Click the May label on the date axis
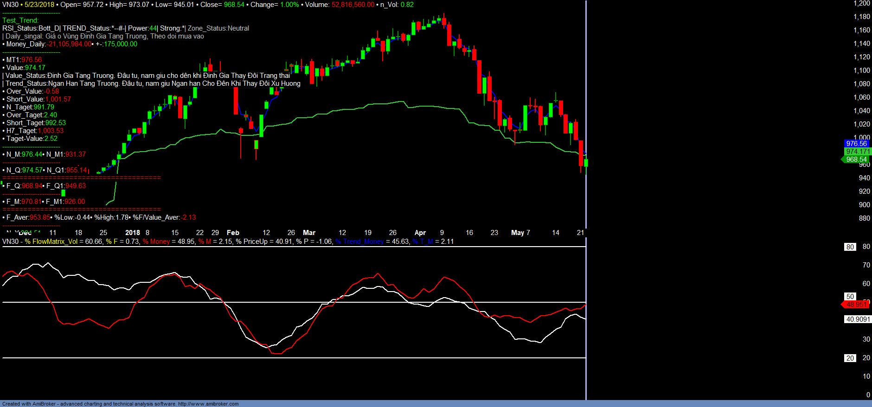The image size is (872, 407). pos(517,233)
